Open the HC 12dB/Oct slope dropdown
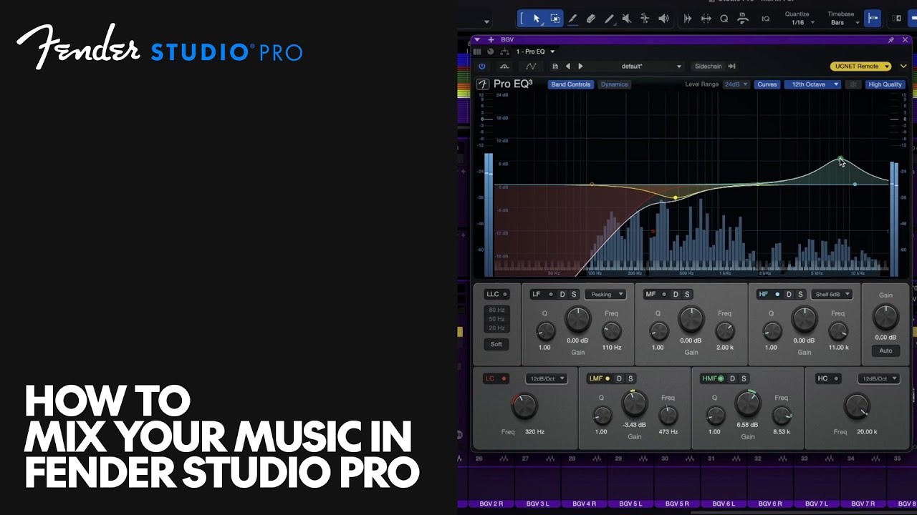Image resolution: width=917 pixels, height=515 pixels. [878, 378]
